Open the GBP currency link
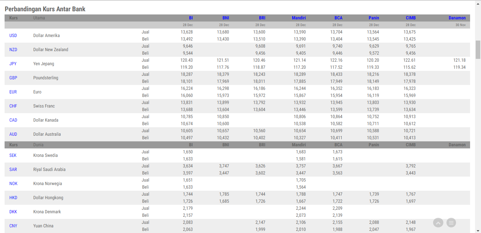Screen dimensions: 481x233 pos(13,78)
